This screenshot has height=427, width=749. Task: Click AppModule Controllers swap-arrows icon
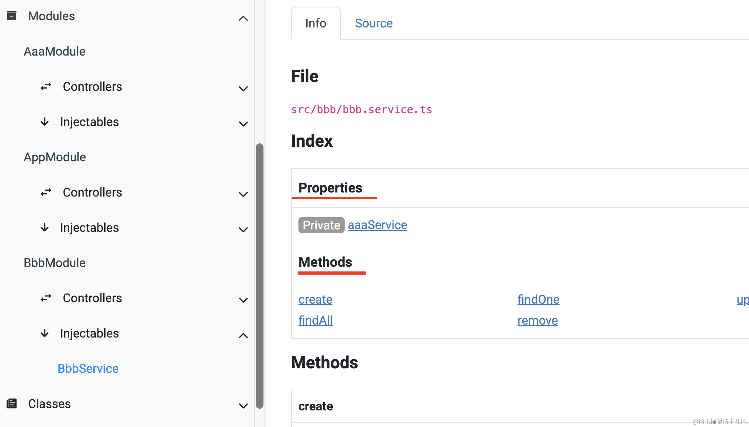point(46,192)
